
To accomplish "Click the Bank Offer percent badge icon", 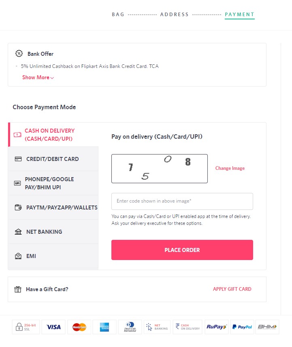I will [19, 53].
